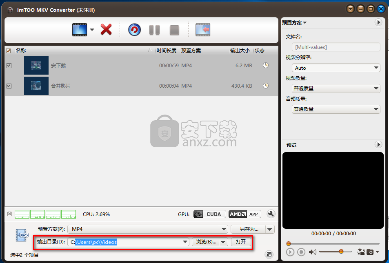Click the 打开 open folder button

pos(241,242)
